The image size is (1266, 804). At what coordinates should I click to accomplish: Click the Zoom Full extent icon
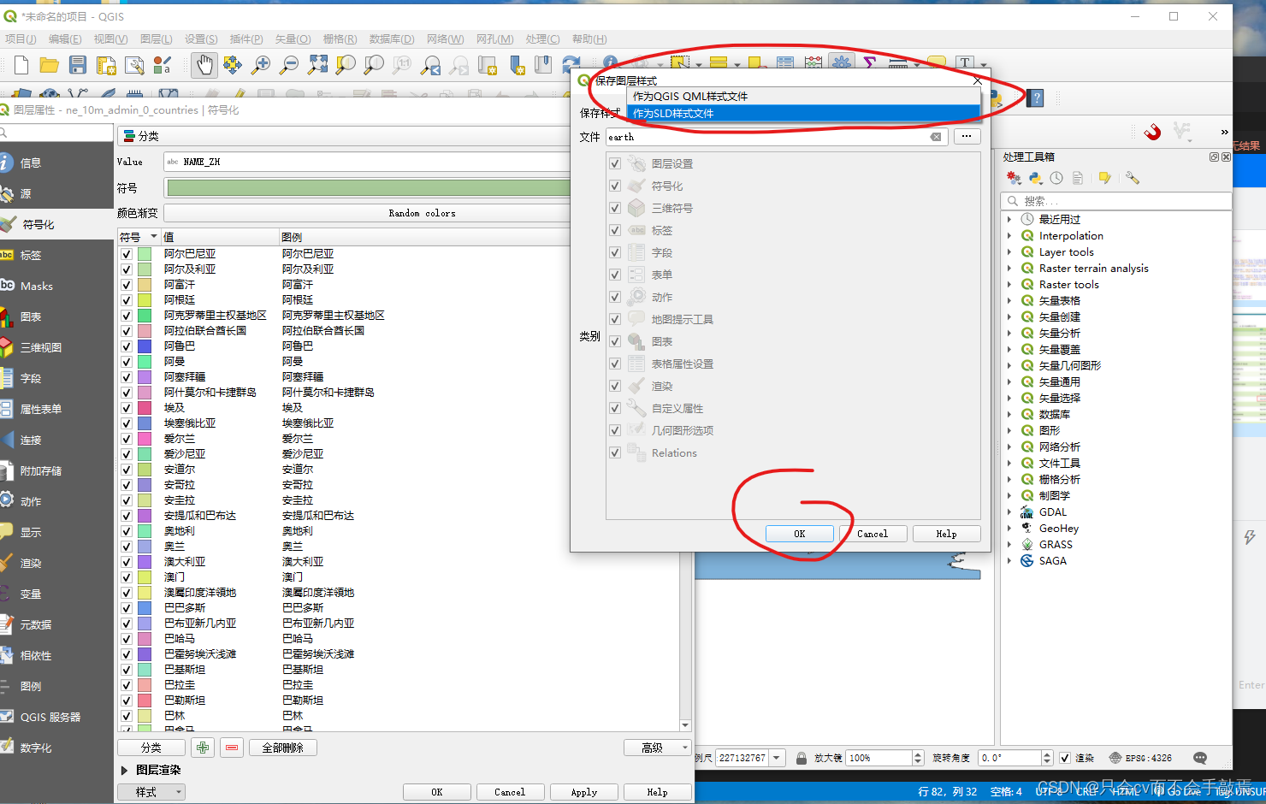317,64
